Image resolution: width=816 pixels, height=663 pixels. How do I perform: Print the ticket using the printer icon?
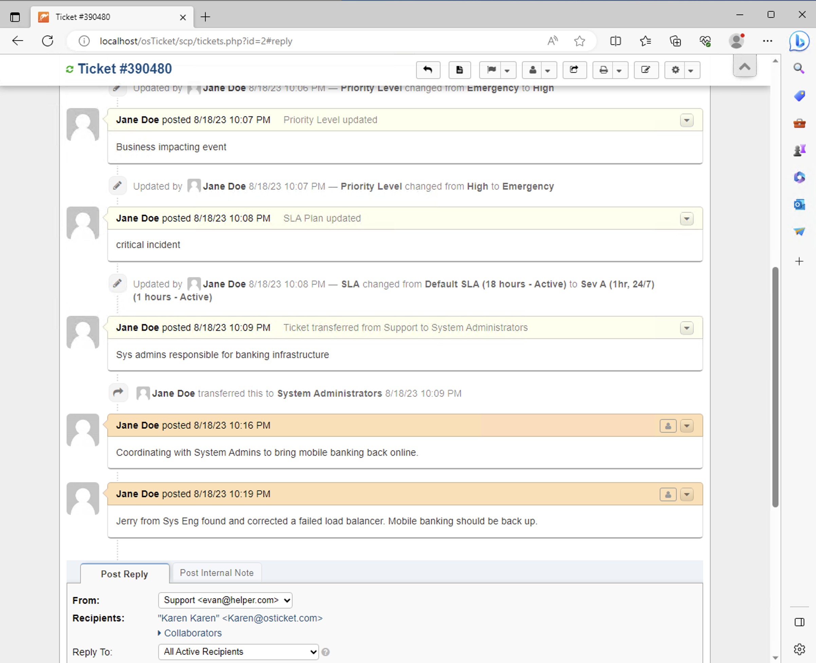(x=604, y=70)
